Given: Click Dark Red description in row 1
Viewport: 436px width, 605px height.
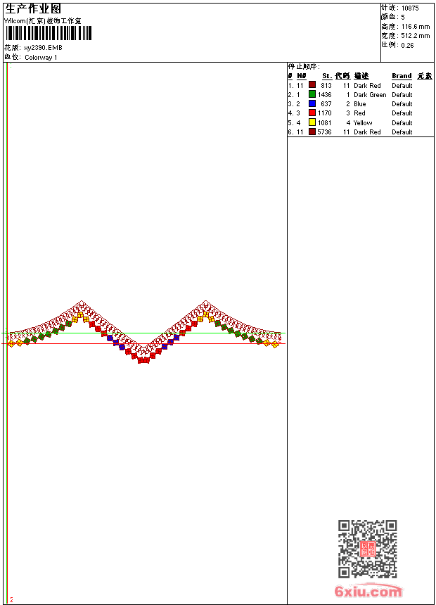Looking at the screenshot, I should click(x=367, y=86).
